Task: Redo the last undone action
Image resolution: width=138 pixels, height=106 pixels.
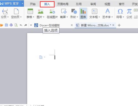Action: coord(26,25)
